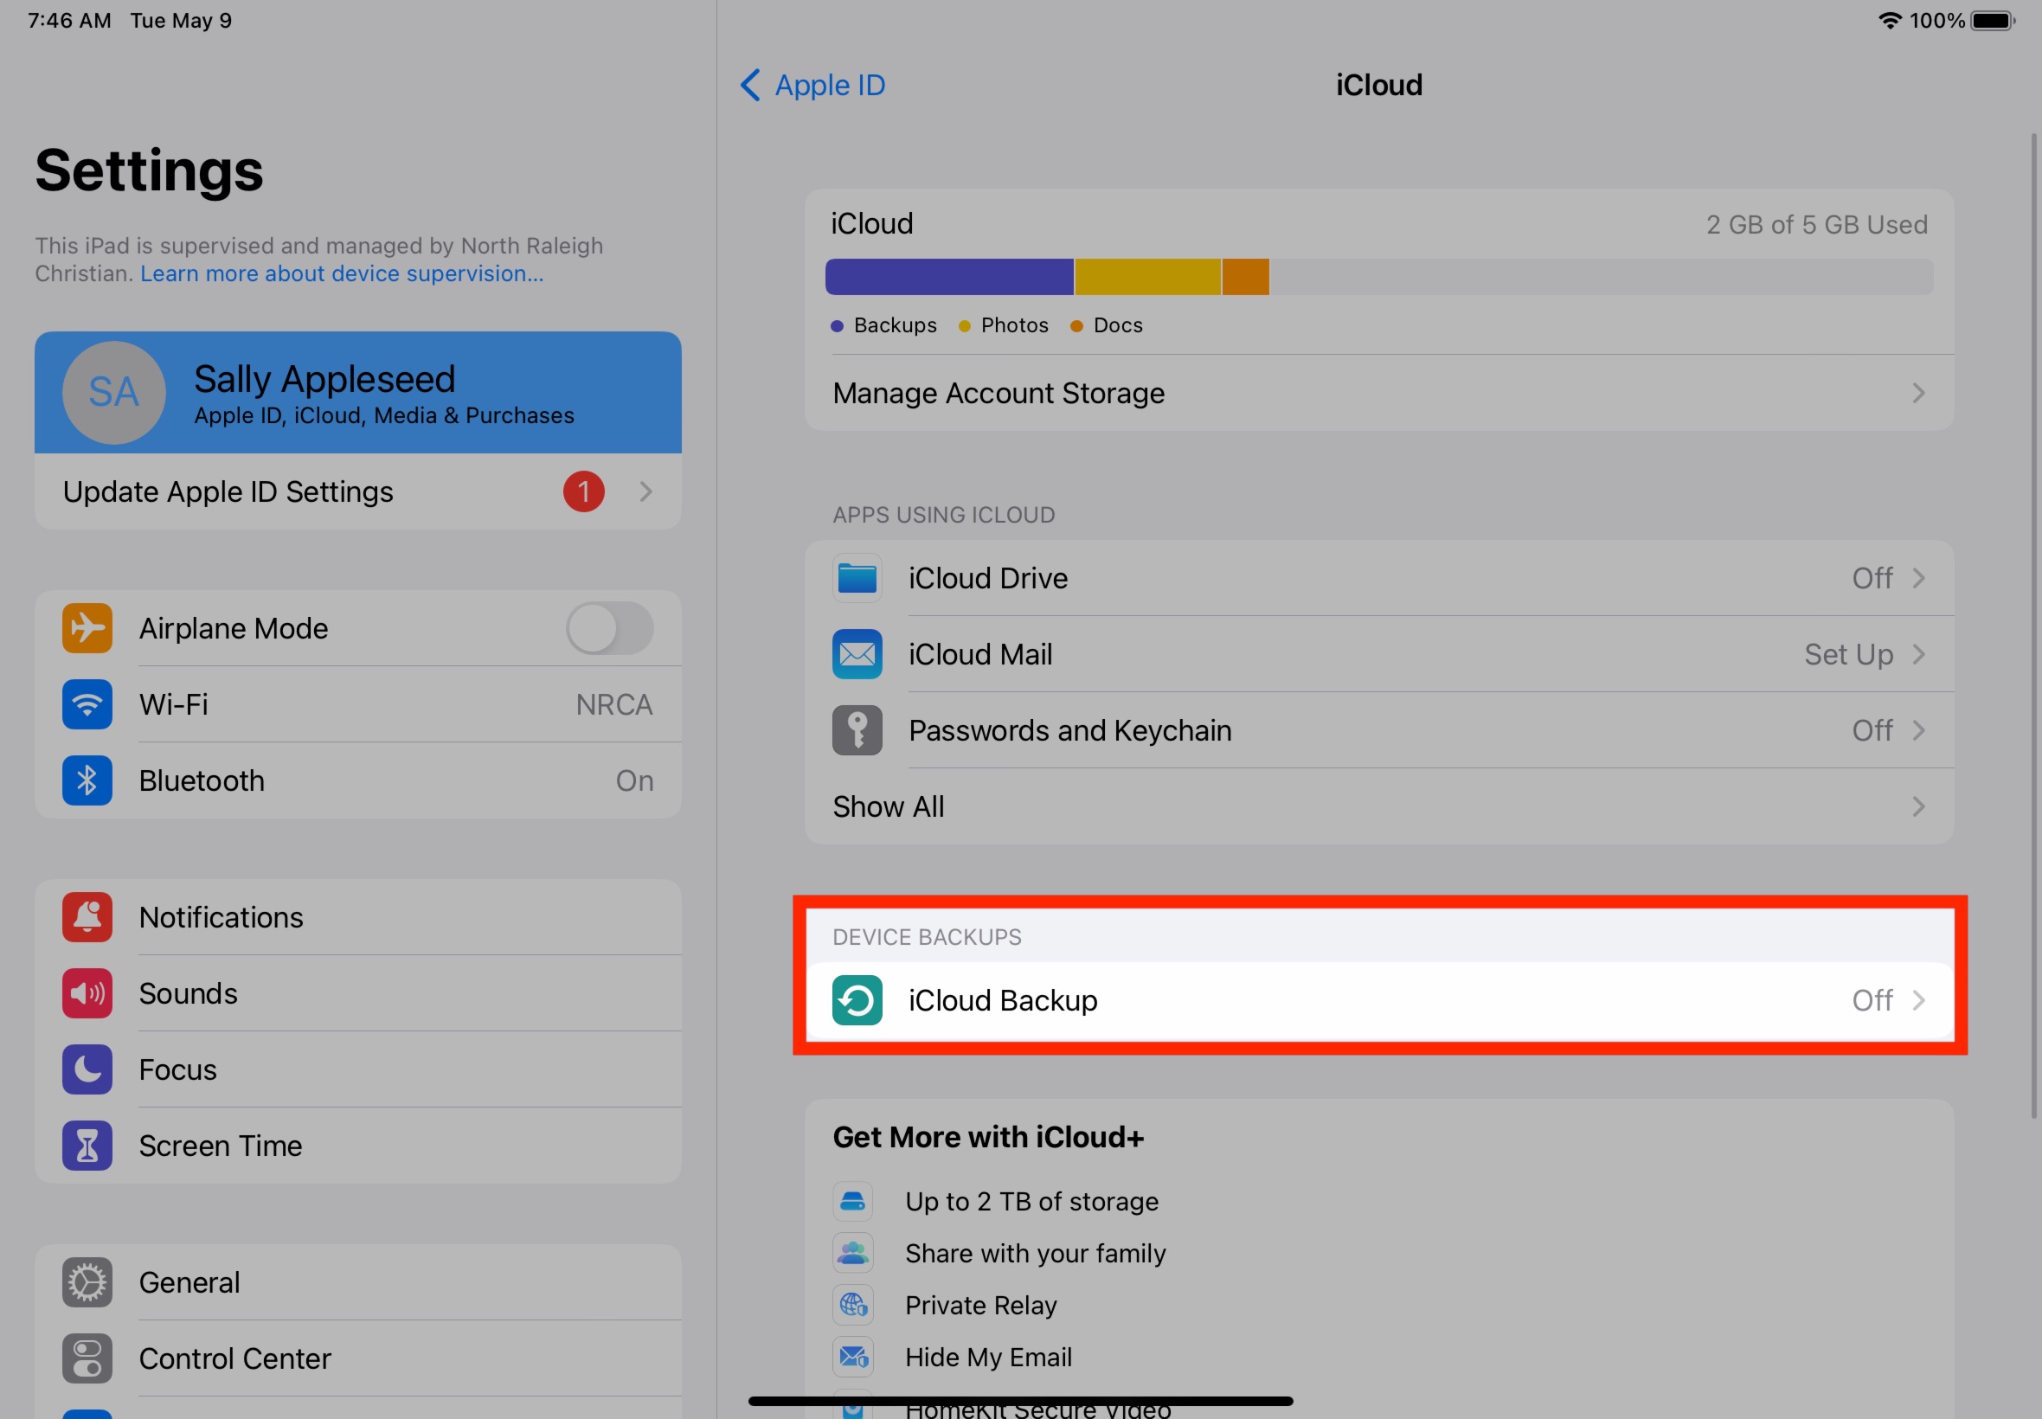The width and height of the screenshot is (2042, 1419).
Task: Toggle the Airplane Mode switch
Action: click(610, 628)
